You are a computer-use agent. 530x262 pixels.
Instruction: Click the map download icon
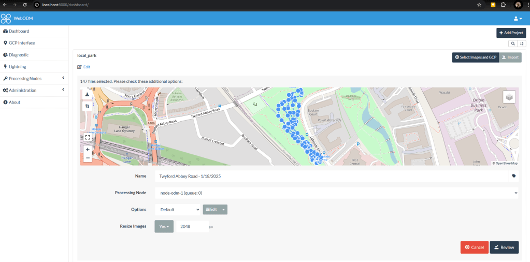87,95
